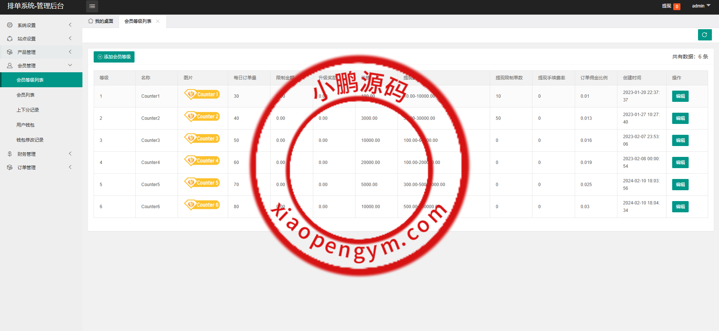Click the green refresh icon button
The image size is (719, 331).
click(x=704, y=35)
